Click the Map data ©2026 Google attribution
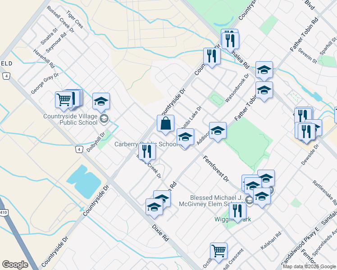The image size is (337, 270). 309,267
